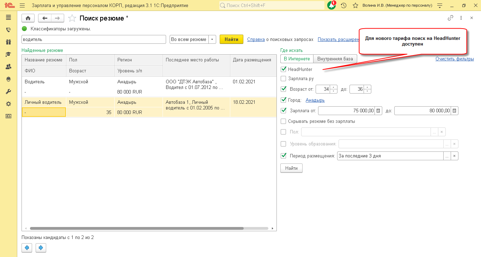
Task: Open the calculator for salary from field
Action: click(378, 111)
